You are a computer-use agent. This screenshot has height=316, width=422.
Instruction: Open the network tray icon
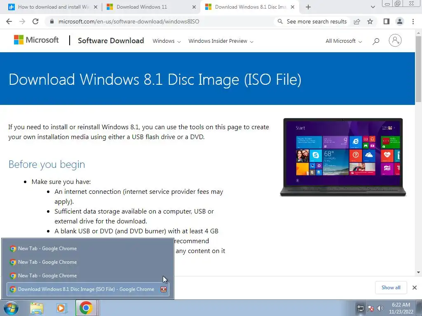360,308
